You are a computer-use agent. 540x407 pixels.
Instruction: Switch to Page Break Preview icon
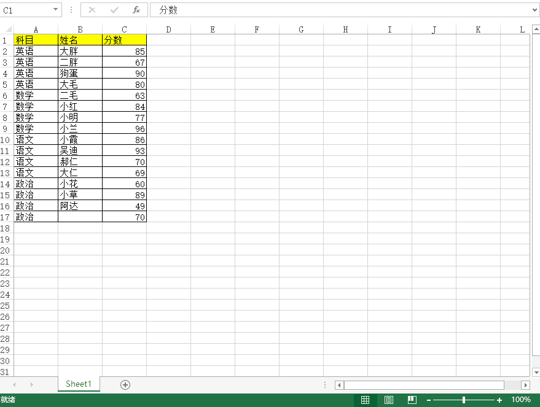point(412,400)
